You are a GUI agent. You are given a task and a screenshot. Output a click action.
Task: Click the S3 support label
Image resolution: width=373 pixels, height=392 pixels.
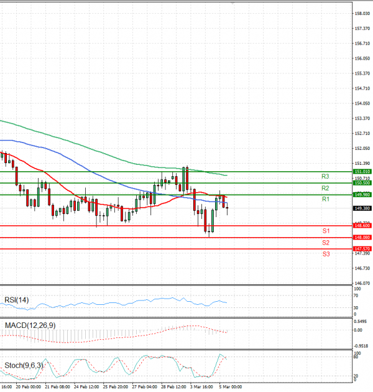[326, 254]
